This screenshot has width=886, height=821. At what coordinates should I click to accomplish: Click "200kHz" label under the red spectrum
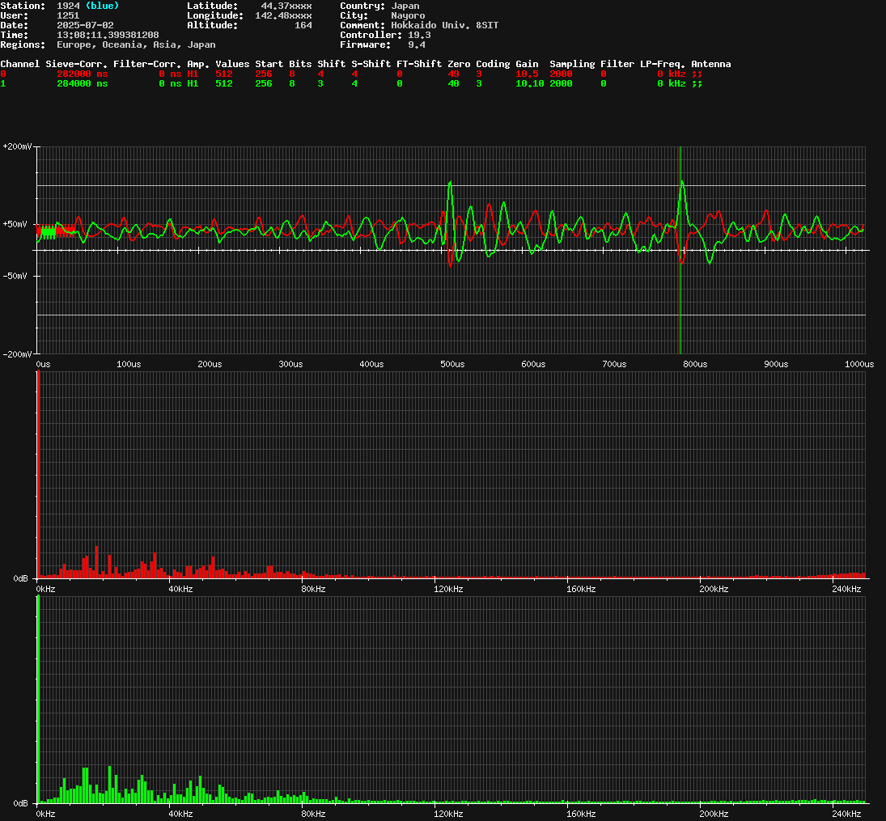(714, 589)
